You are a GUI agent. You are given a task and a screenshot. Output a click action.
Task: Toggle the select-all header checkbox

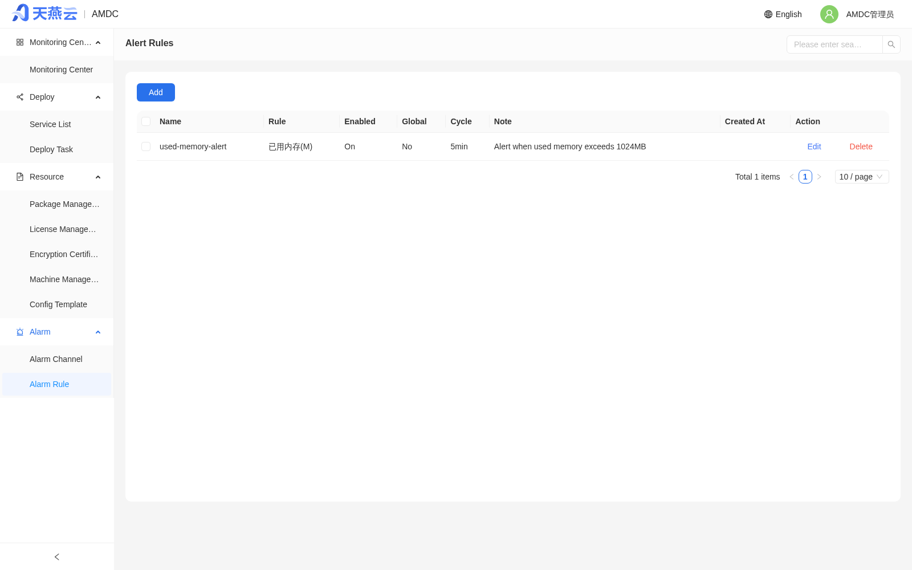pyautogui.click(x=146, y=121)
